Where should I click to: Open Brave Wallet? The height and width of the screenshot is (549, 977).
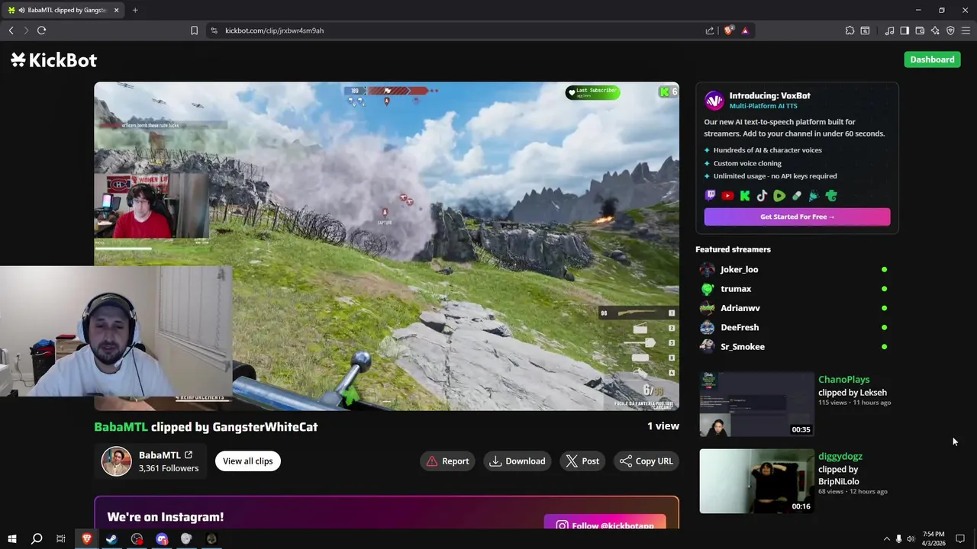(x=920, y=30)
